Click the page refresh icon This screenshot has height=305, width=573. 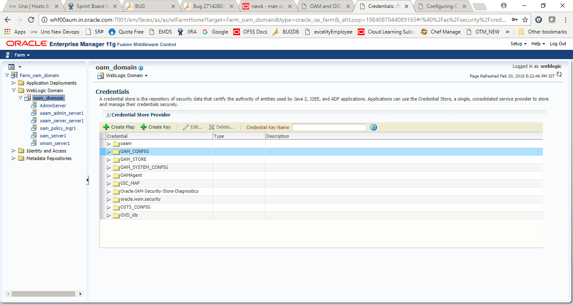pos(559,74)
